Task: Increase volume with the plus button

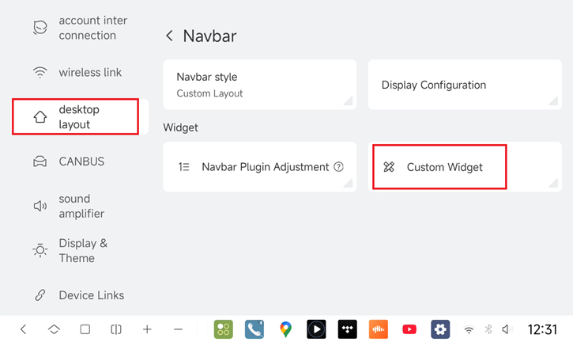Action: point(147,329)
